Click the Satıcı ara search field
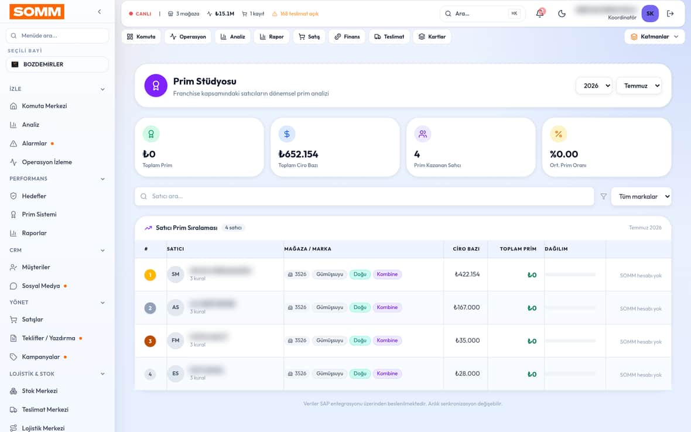691x432 pixels. pos(364,197)
